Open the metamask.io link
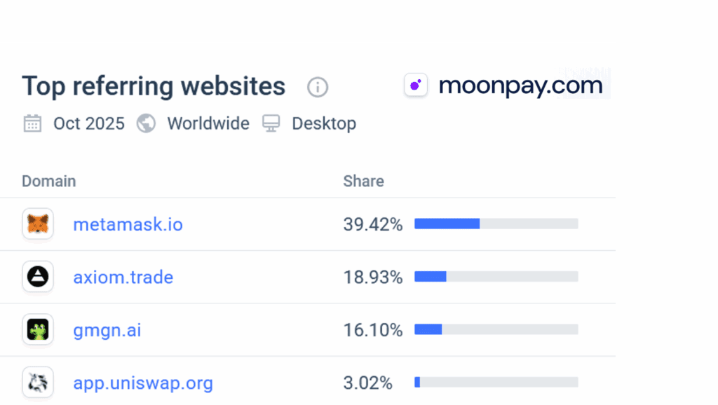This screenshot has width=718, height=405. 128,224
